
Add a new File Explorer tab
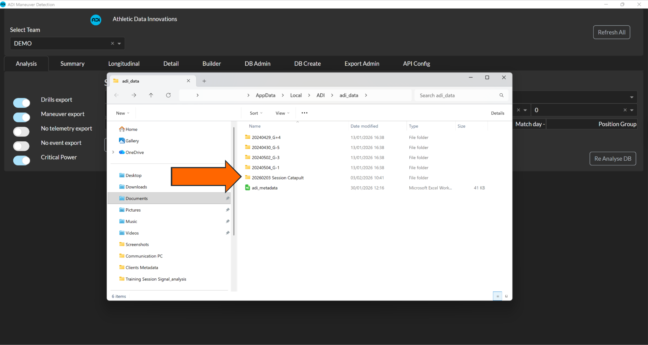tap(204, 81)
